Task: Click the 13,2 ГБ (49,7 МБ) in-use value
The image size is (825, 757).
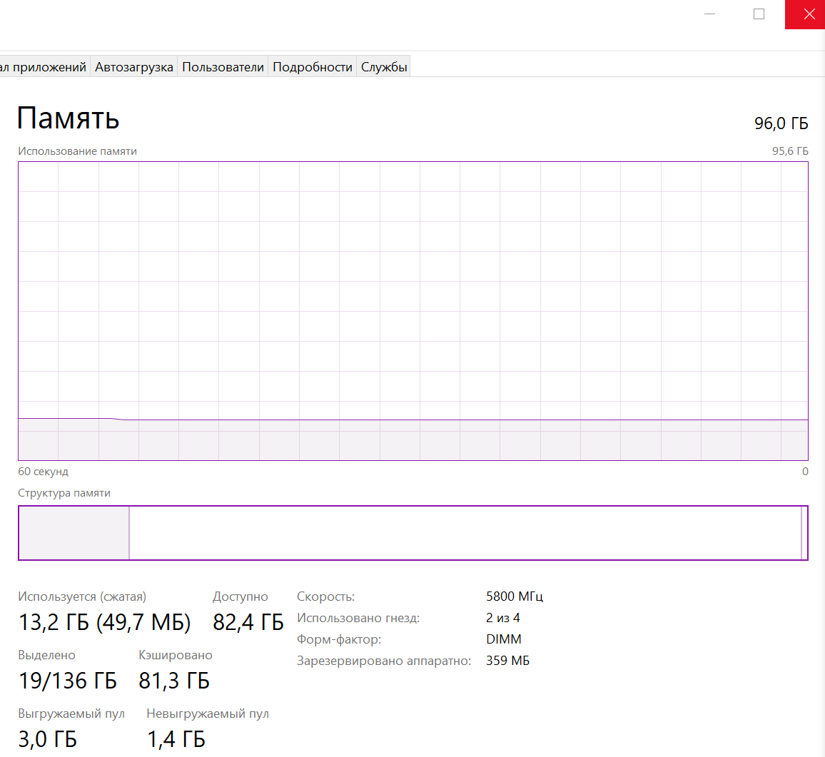Action: tap(104, 622)
